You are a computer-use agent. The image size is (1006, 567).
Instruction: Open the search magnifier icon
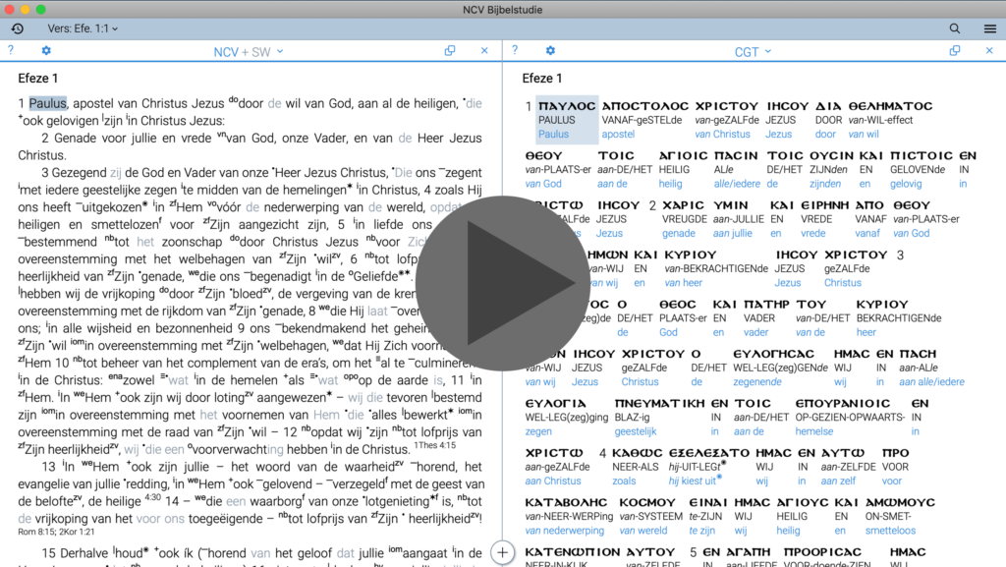[955, 28]
